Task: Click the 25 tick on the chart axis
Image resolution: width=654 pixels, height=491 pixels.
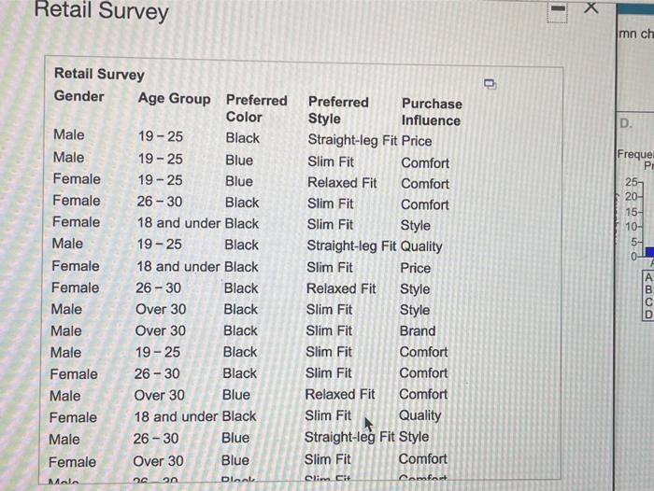Action: click(631, 182)
